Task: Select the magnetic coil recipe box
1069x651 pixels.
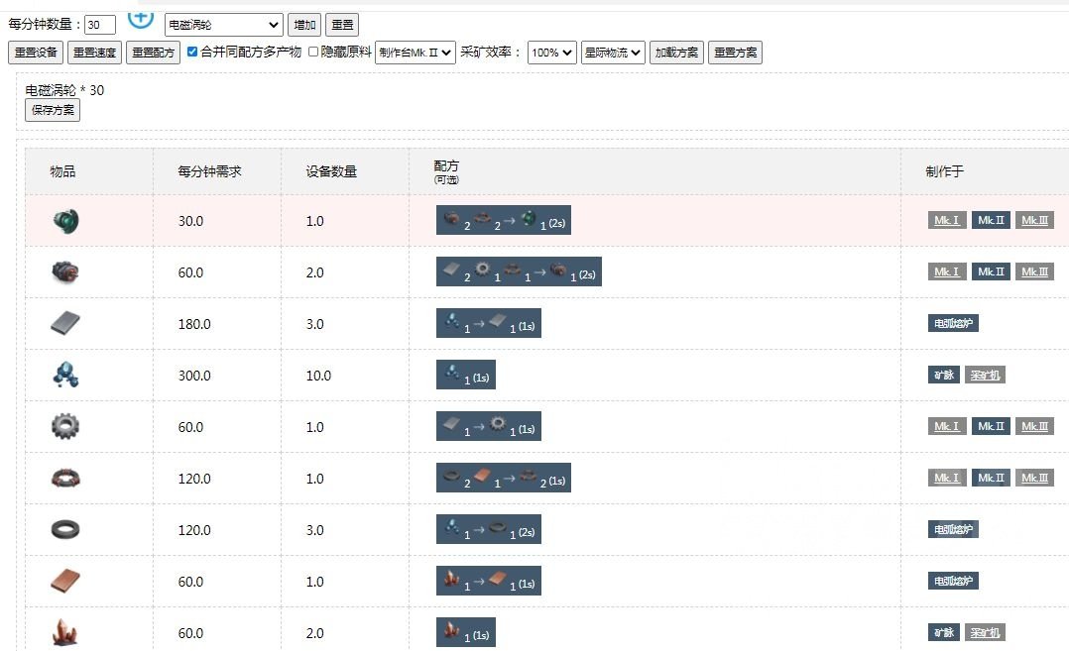Action: pos(503,478)
